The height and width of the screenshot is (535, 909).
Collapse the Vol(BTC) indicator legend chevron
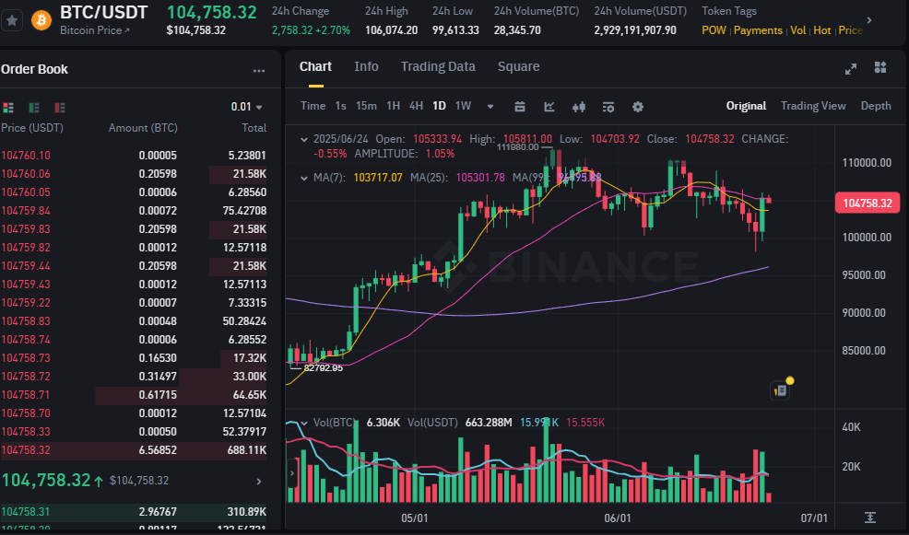click(304, 424)
